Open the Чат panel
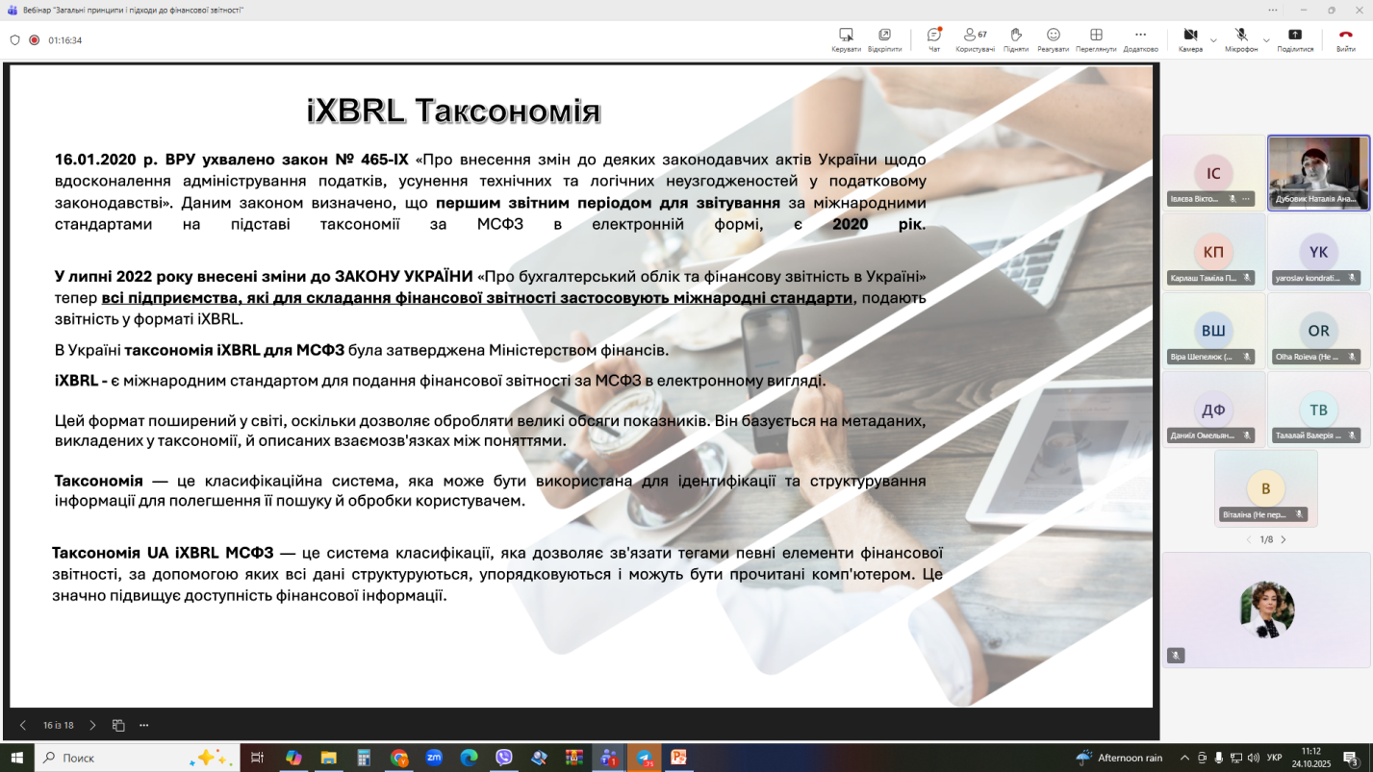The image size is (1373, 772). [x=933, y=39]
